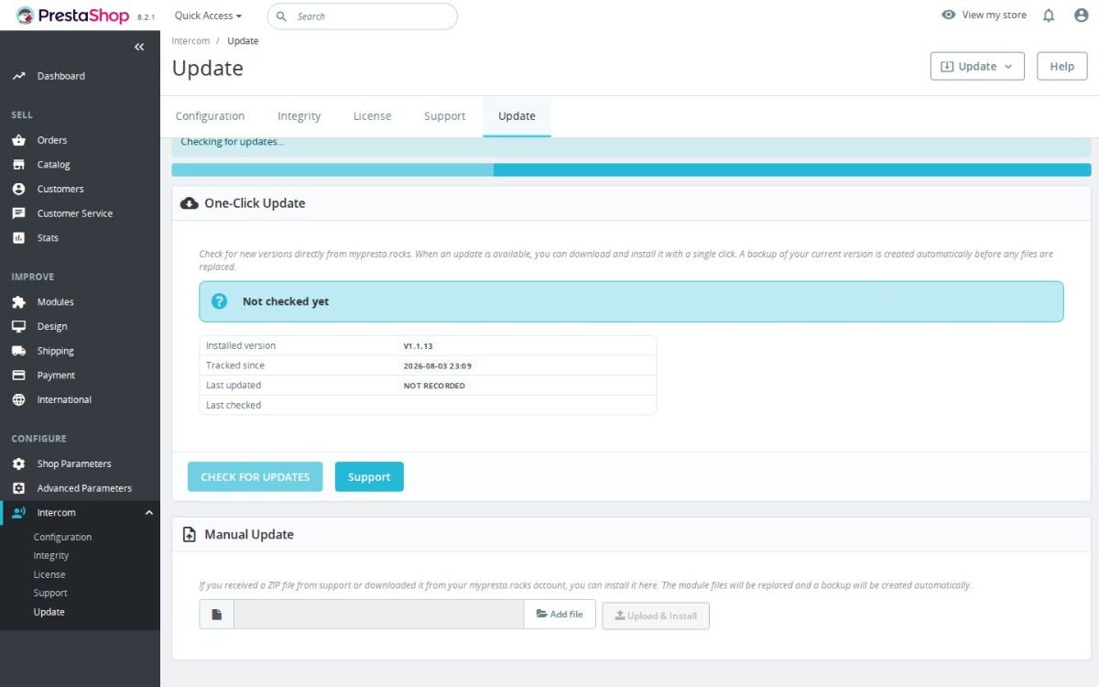The height and width of the screenshot is (687, 1099).
Task: Click the Manual Update file icon
Action: pos(190,534)
